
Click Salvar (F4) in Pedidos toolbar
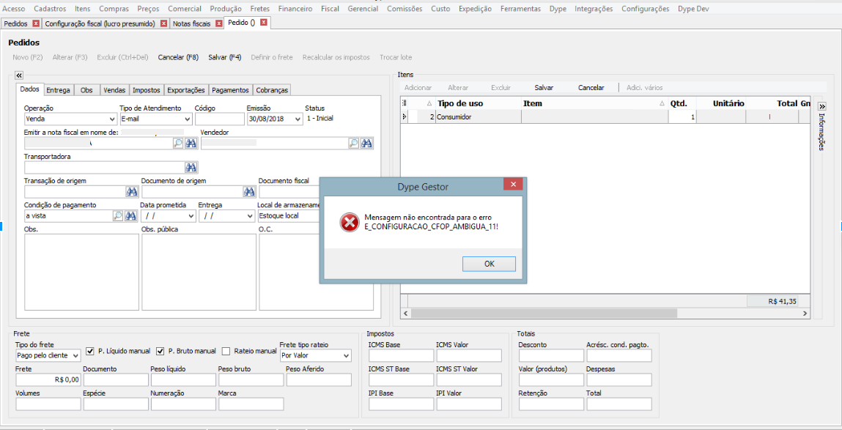(x=224, y=57)
